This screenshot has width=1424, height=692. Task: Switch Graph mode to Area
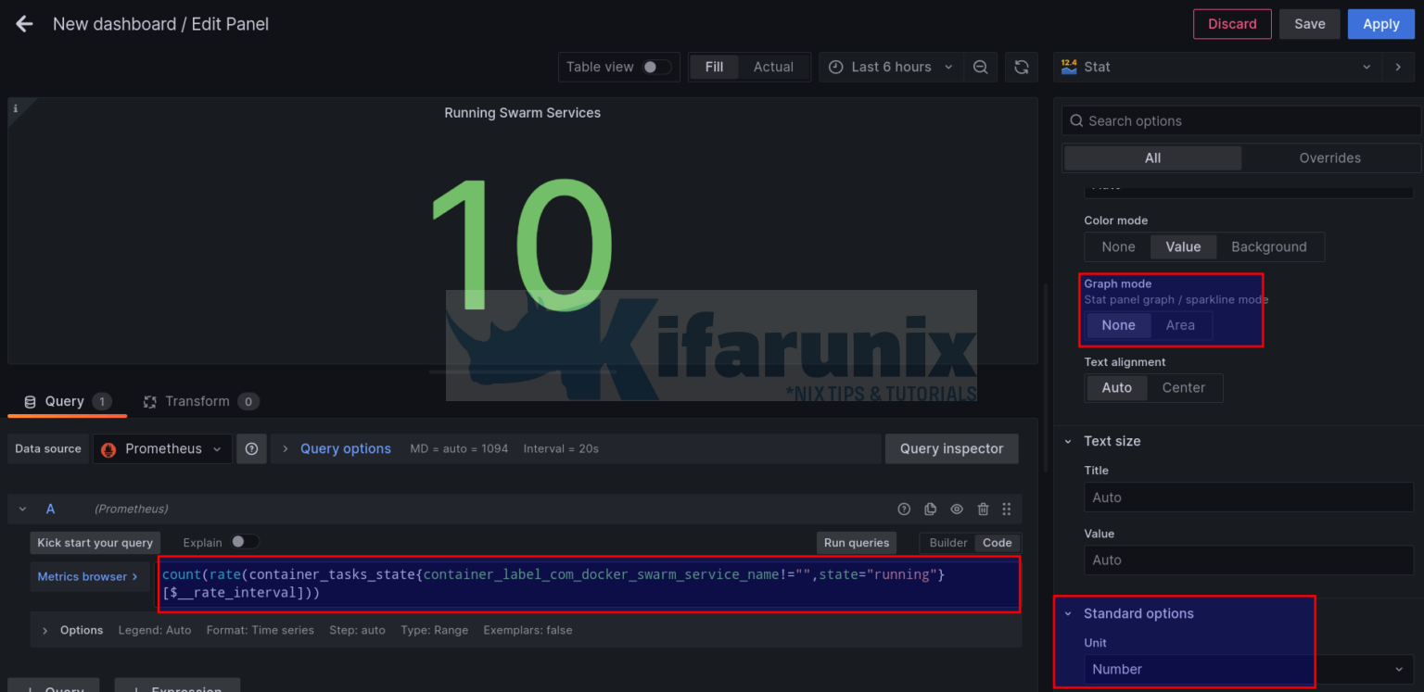pyautogui.click(x=1180, y=325)
